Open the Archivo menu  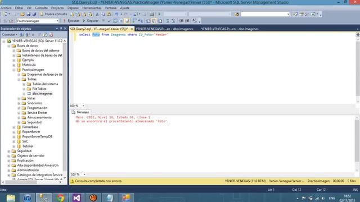(x=6, y=8)
